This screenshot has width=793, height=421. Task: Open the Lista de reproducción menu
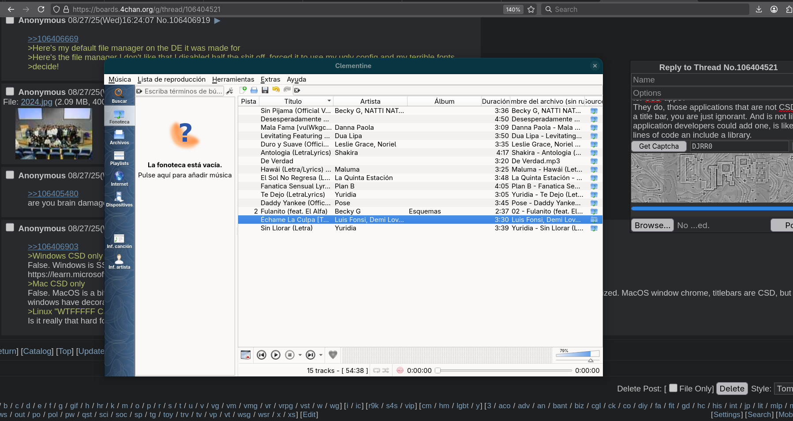pyautogui.click(x=171, y=79)
